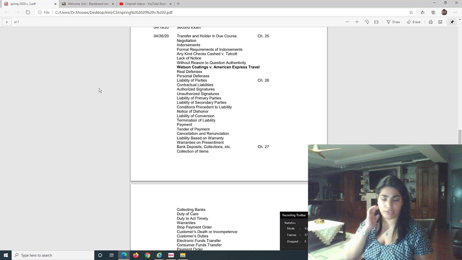The image size is (462, 260).
Task: Zoom out the PDF with minus icon
Action: [x=347, y=22]
